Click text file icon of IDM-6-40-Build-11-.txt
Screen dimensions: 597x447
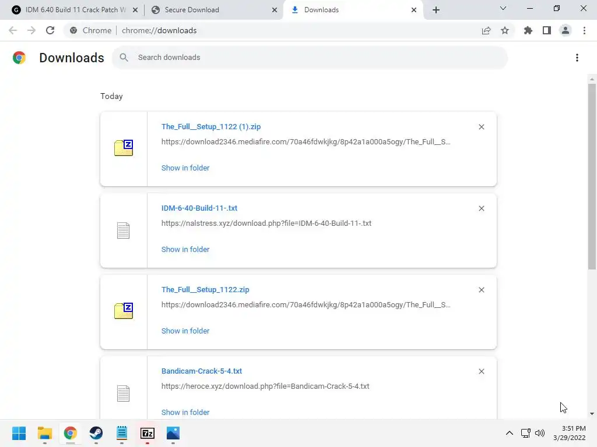(124, 230)
